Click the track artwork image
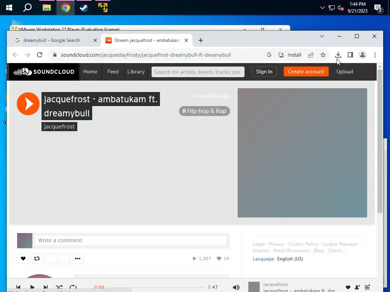This screenshot has height=292, width=390. (302, 153)
